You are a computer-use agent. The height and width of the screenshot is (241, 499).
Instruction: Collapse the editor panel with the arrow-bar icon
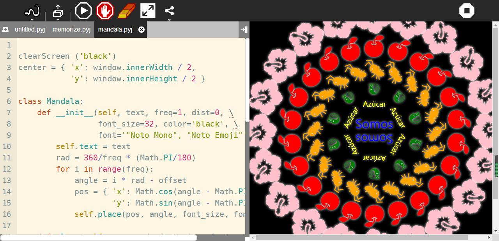(x=244, y=30)
